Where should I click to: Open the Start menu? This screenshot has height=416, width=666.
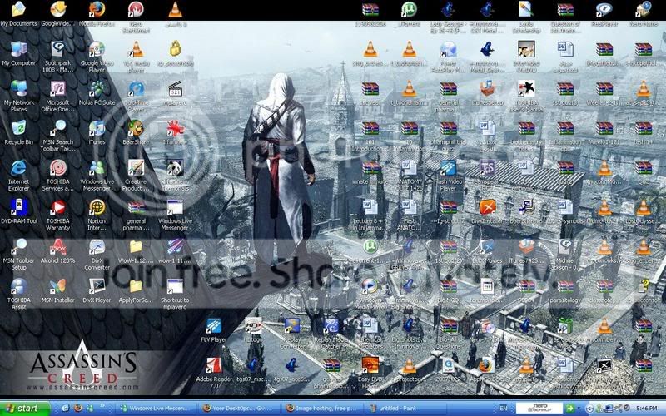point(25,409)
